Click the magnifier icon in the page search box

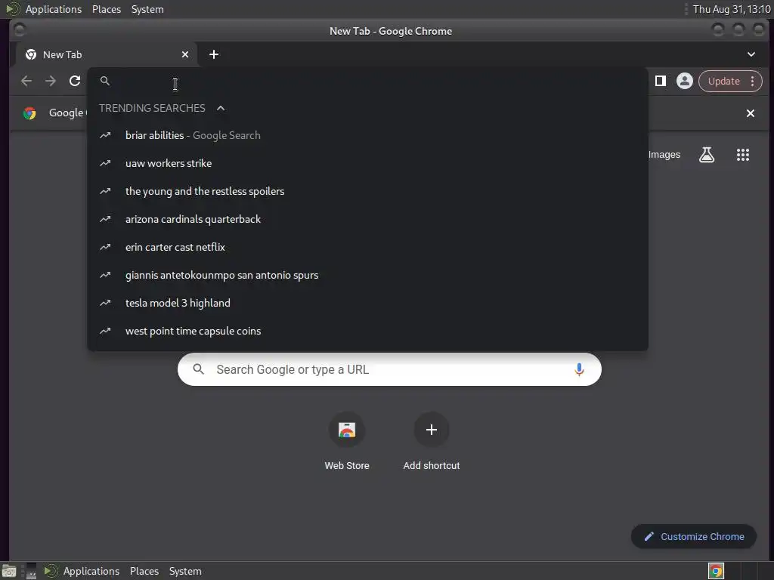199,369
